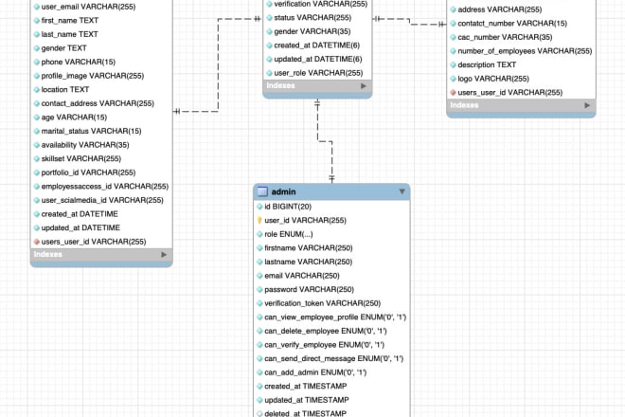Select the gender VARCHAR(35) column
This screenshot has height=417, width=625.
(312, 31)
